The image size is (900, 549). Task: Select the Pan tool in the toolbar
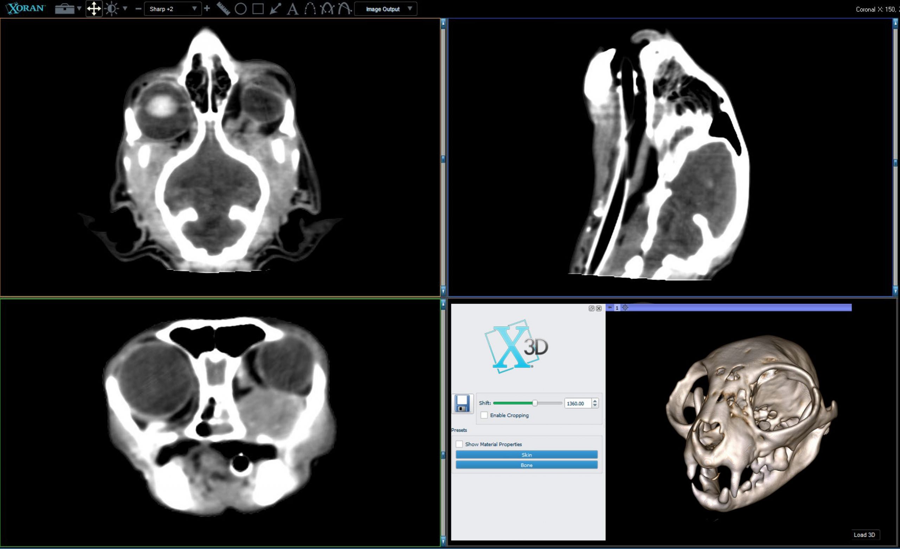click(x=94, y=9)
